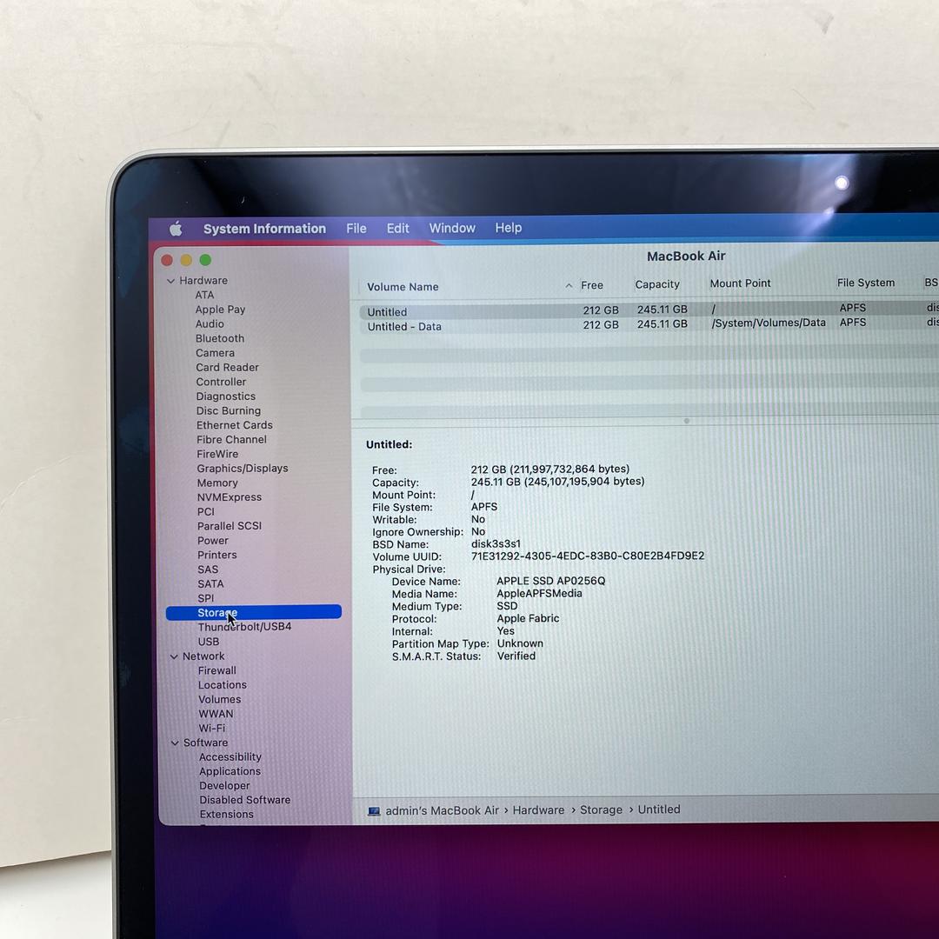This screenshot has height=939, width=939.
Task: Select Storage in the sidebar
Action: (x=253, y=613)
